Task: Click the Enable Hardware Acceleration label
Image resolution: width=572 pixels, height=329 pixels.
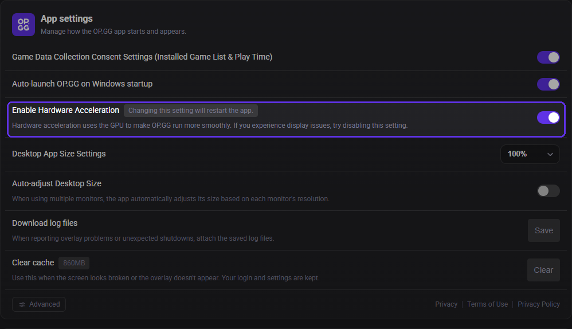Action: (x=66, y=110)
